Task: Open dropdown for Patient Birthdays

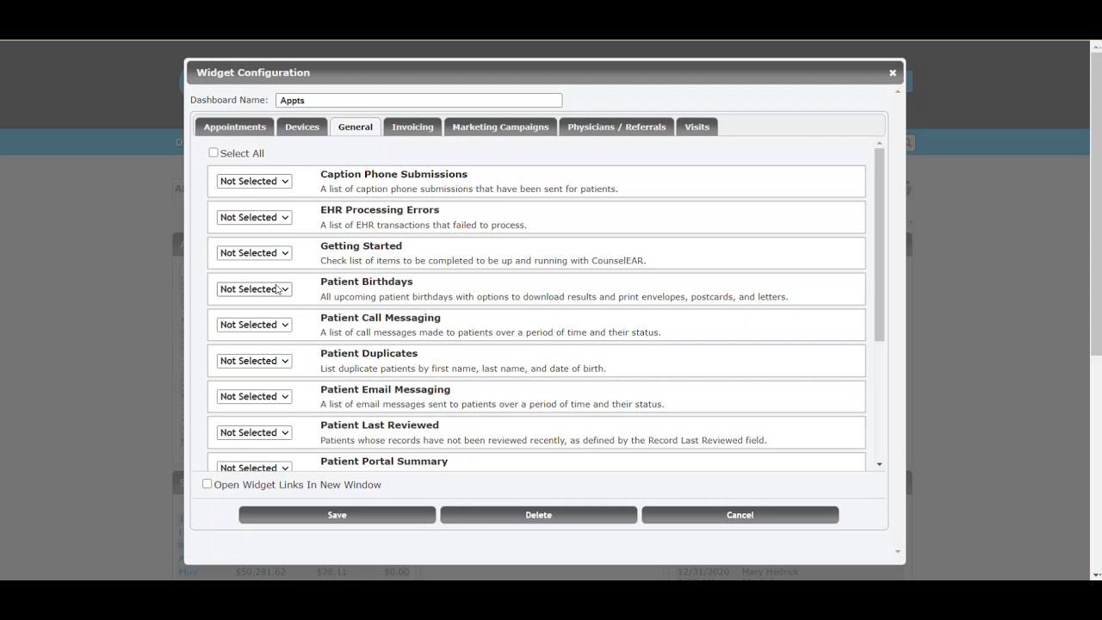Action: [254, 289]
